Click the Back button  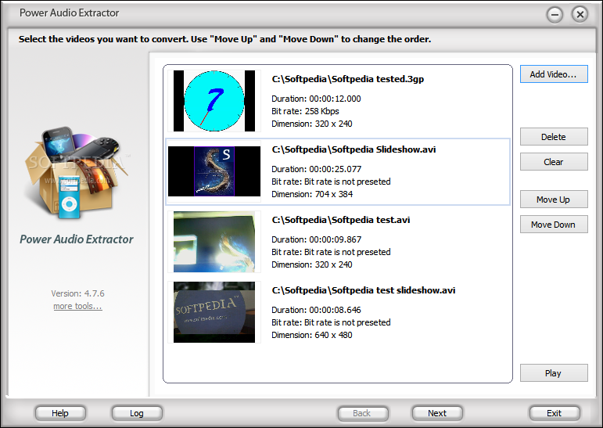(x=362, y=413)
